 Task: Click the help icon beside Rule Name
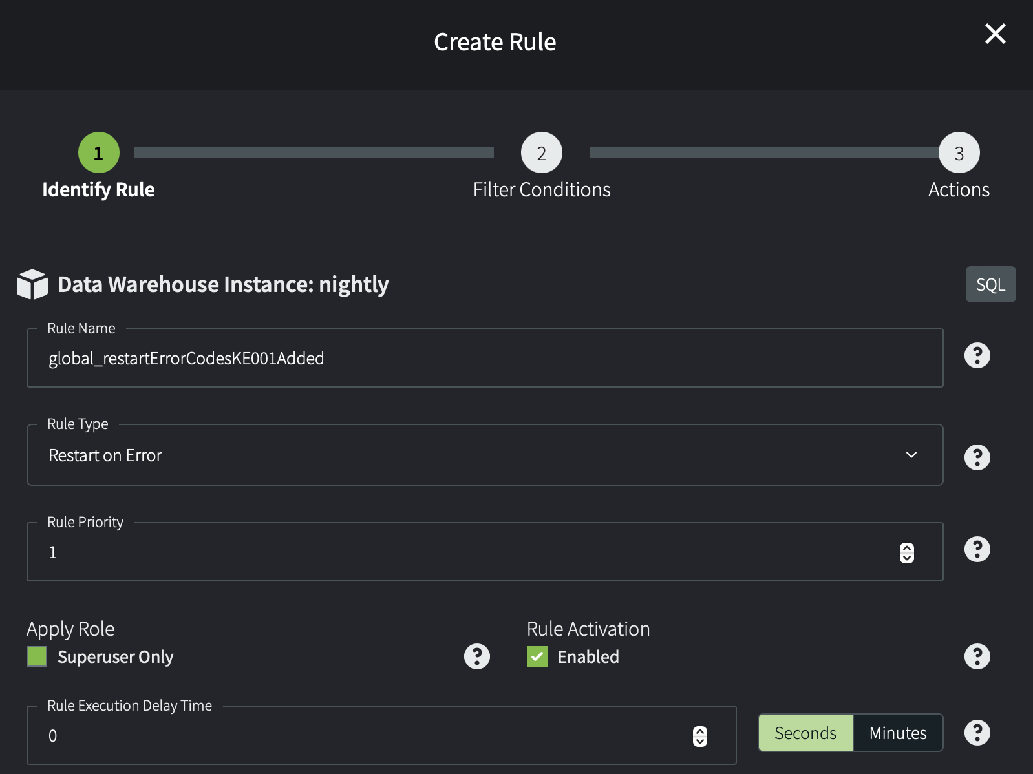pyautogui.click(x=977, y=355)
